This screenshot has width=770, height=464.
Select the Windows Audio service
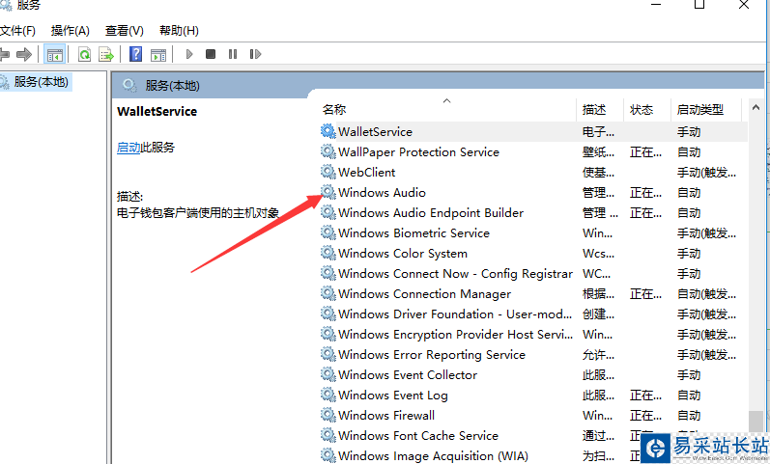click(x=533, y=193)
